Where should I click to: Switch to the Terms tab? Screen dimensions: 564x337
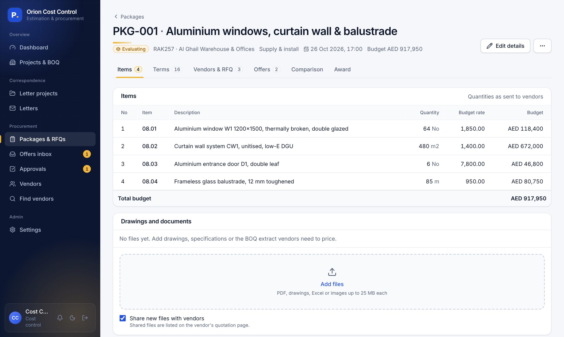[x=167, y=69]
